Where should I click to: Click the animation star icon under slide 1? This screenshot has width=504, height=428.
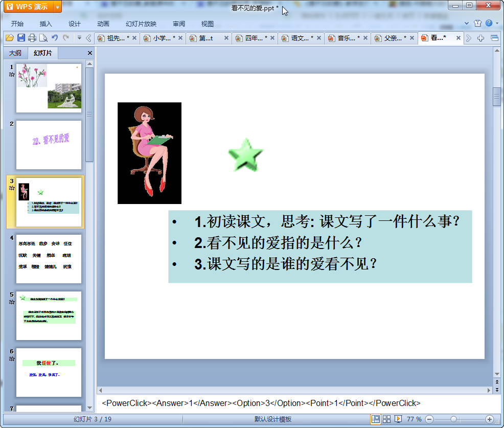(x=12, y=75)
